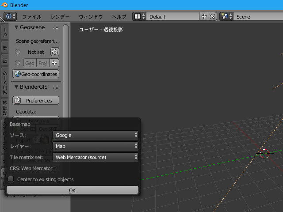Open the ソース Google dropdown
Screen dimensions: 283x212
click(96, 135)
